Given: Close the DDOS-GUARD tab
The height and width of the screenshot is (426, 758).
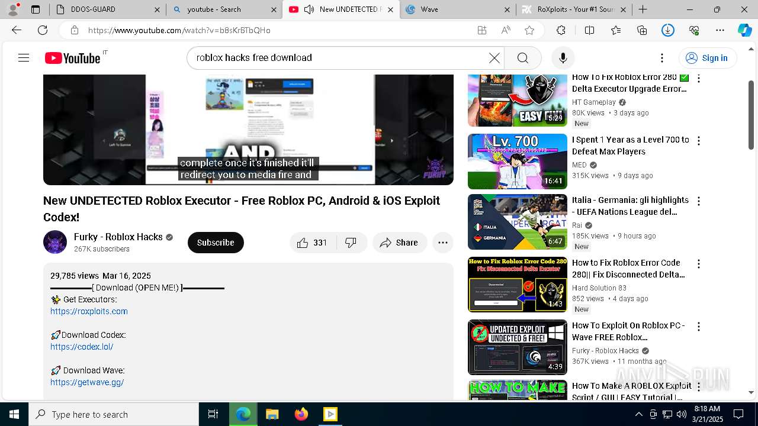Looking at the screenshot, I should point(156,9).
